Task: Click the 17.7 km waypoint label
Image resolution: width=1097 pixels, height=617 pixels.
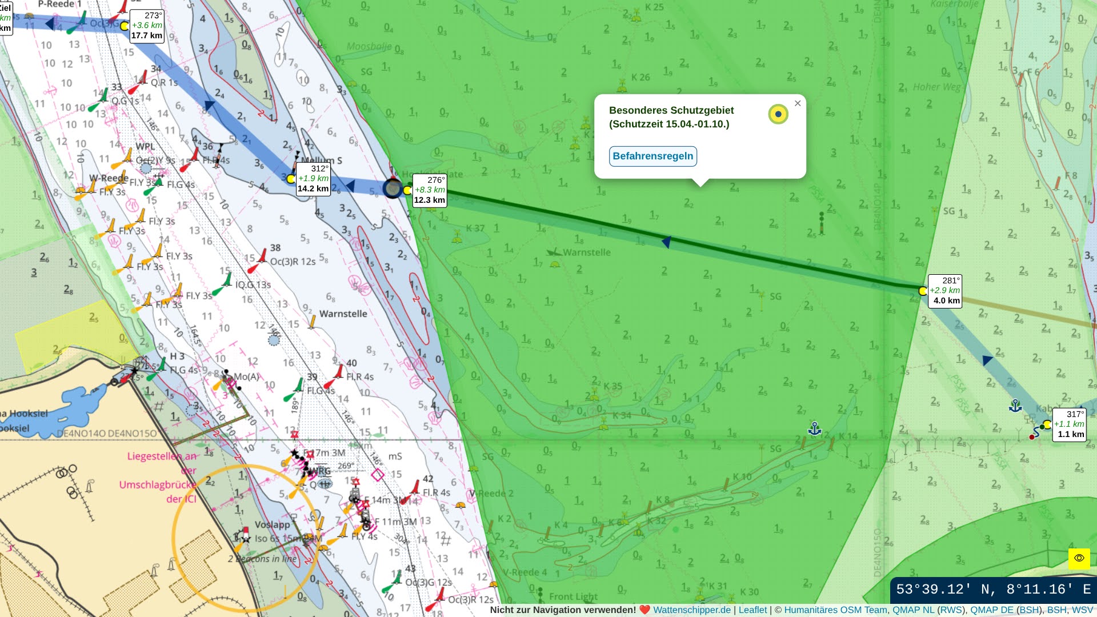Action: pos(146,26)
